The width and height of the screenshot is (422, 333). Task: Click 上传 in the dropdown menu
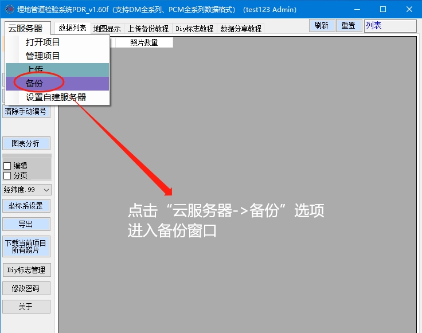34,70
